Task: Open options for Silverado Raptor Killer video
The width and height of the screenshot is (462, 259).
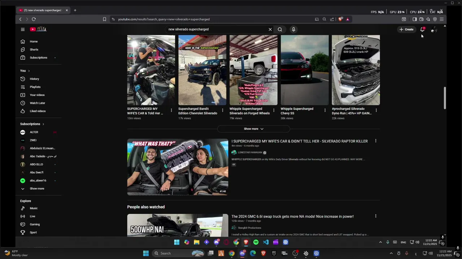Action: [x=376, y=141]
